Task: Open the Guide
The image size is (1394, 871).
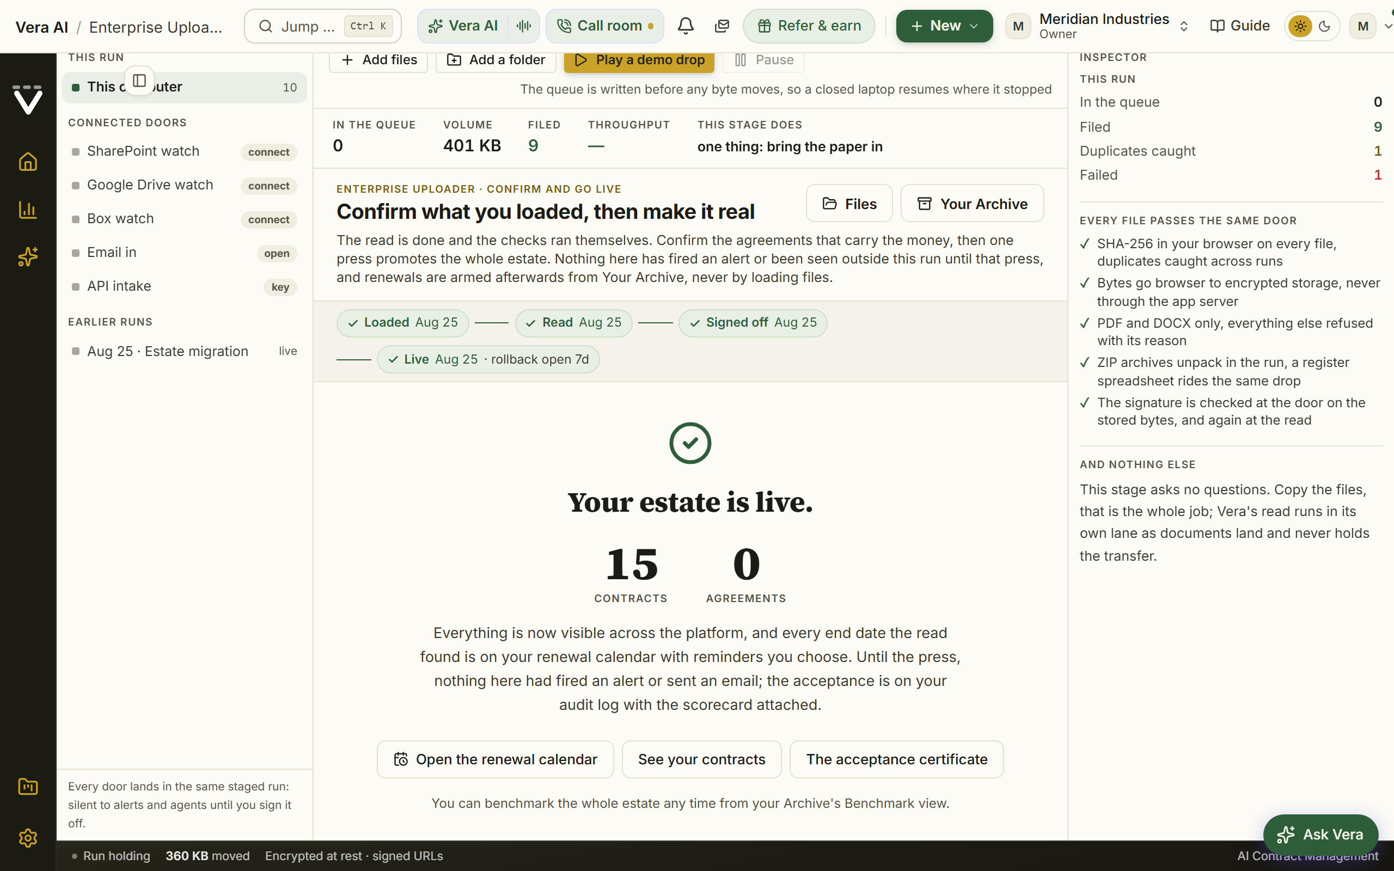Action: (x=1239, y=26)
